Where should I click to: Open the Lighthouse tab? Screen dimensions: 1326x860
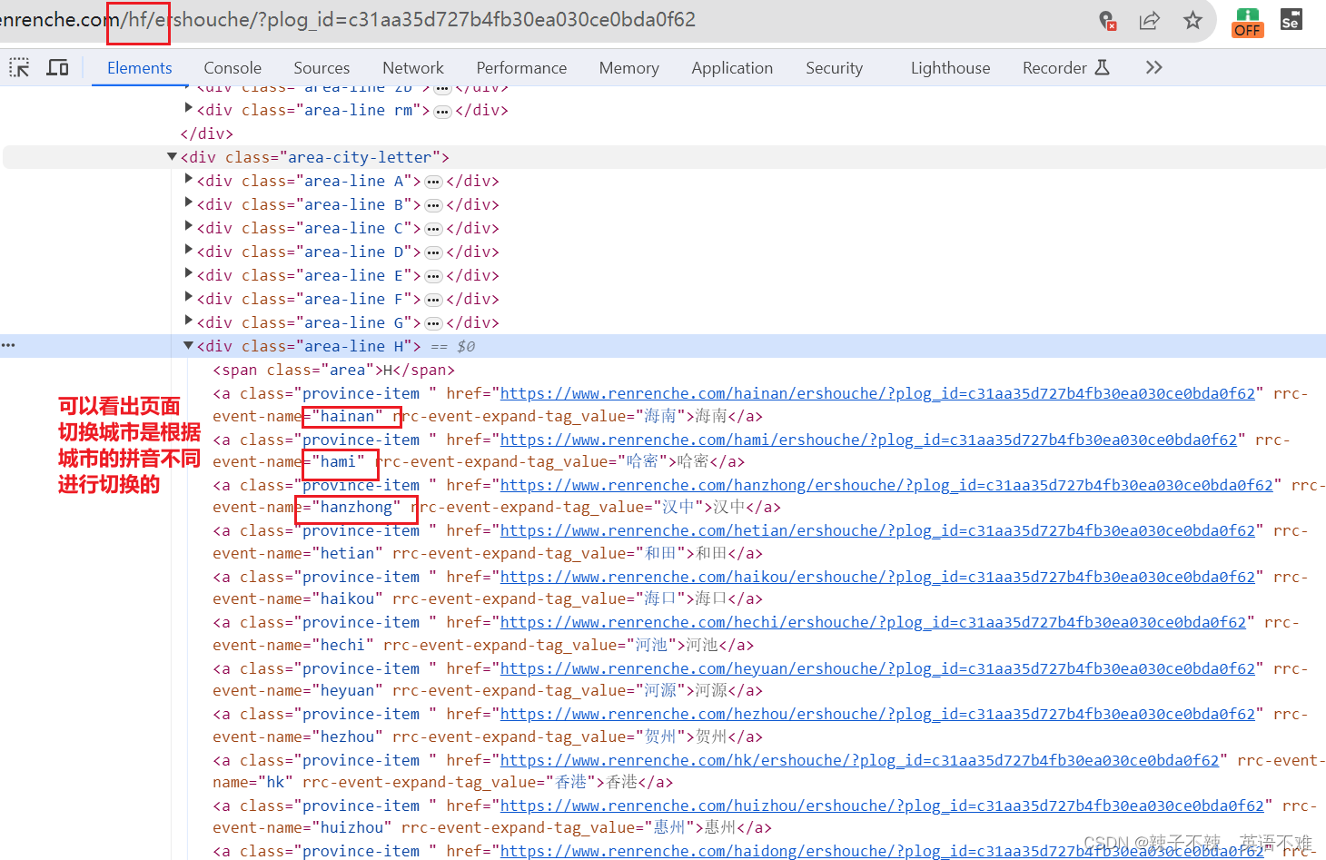(950, 68)
